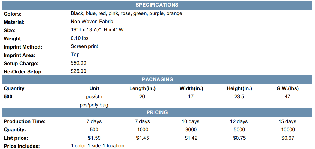Select the 0.10 lbs weight value
This screenshot has width=315, height=149.
[x=79, y=38]
